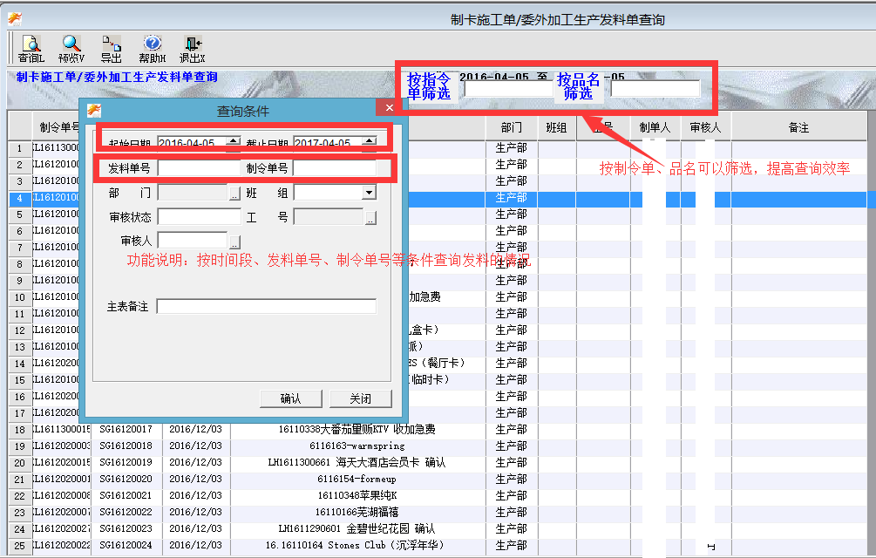Click LH1611290601 金碧世纪花园 确认 cell
Image resolution: width=876 pixels, height=558 pixels.
(357, 528)
